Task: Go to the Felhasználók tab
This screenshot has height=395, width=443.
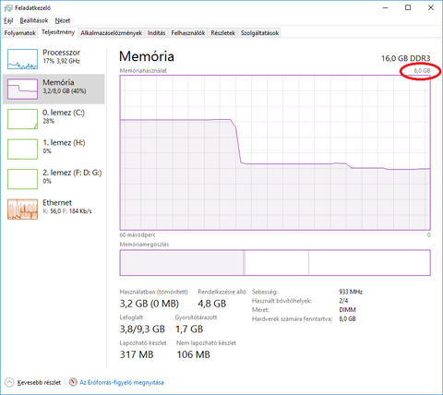Action: pyautogui.click(x=188, y=33)
